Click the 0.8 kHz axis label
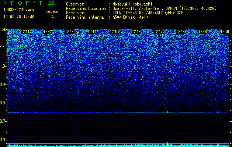Screen dimensions: 232x147 click(x=3, y=103)
